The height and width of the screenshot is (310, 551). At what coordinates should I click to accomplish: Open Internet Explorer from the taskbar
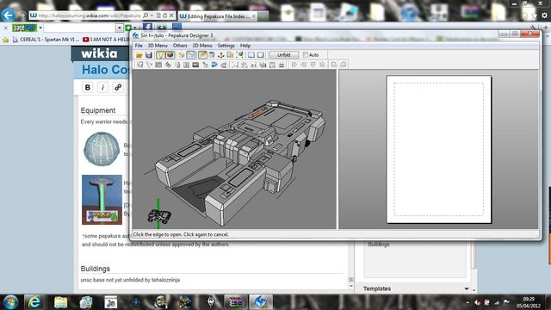point(34,302)
